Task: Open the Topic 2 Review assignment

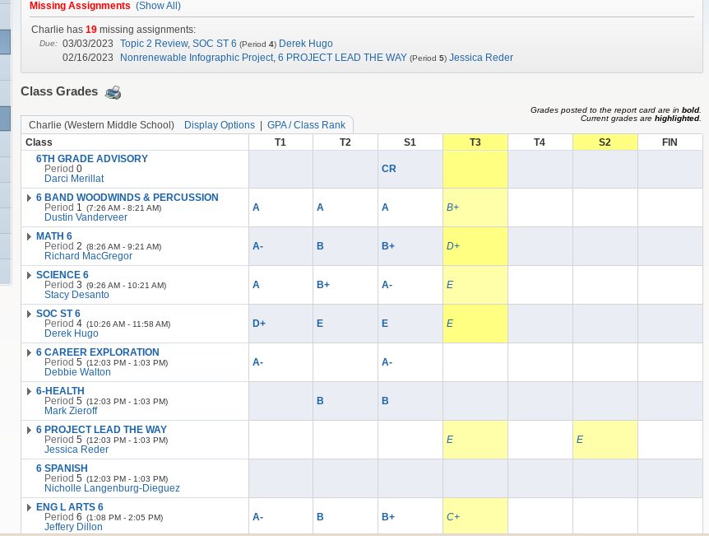Action: [x=154, y=44]
